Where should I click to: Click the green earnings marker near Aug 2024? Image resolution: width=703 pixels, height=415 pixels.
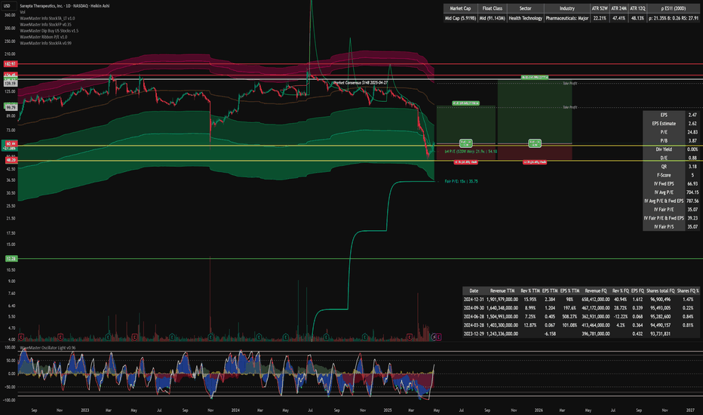326,337
